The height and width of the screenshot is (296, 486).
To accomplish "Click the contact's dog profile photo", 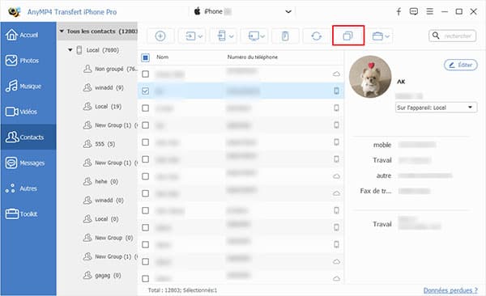I will (370, 77).
